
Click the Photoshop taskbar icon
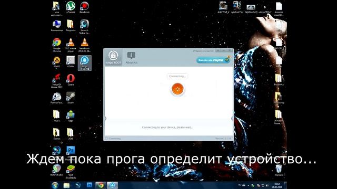point(90,185)
